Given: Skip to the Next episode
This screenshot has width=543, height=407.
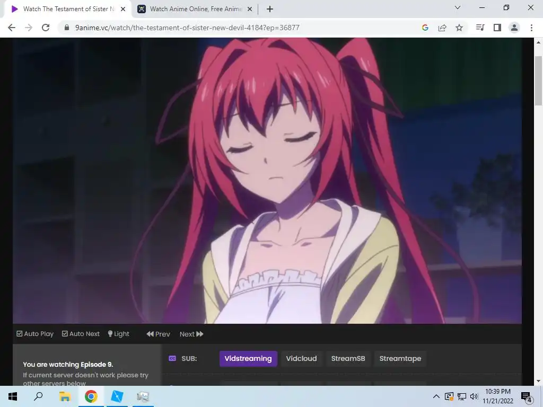Looking at the screenshot, I should click(x=191, y=334).
